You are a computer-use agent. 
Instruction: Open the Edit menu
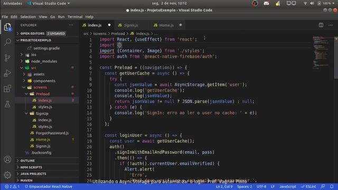pyautogui.click(x=14, y=17)
